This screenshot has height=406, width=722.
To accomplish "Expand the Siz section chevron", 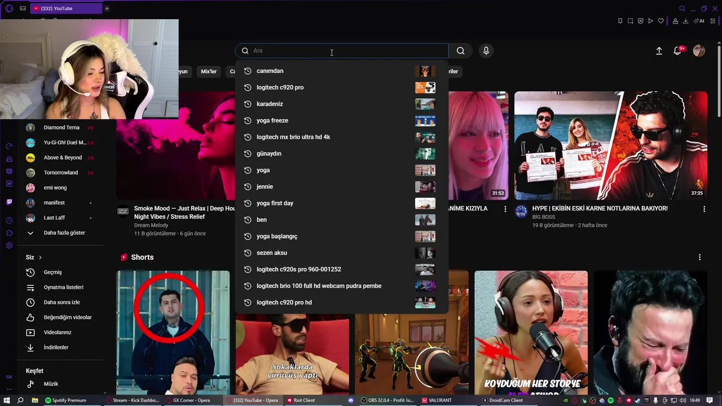I will pos(40,257).
